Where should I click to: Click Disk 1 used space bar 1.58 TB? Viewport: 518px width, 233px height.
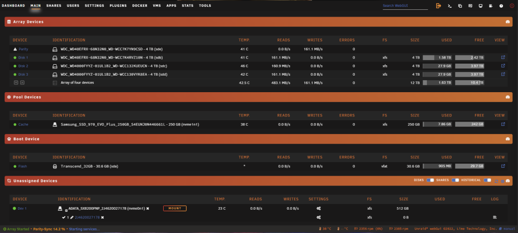pyautogui.click(x=437, y=57)
